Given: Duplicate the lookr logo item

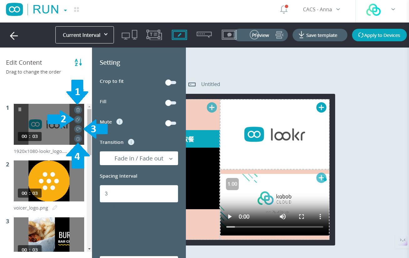Looking at the screenshot, I should [78, 119].
